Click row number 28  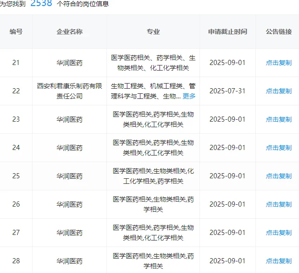point(16,261)
